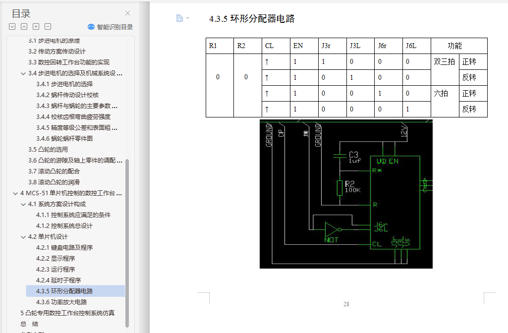This screenshot has width=508, height=333.
Task: Open the page document icon menu
Action: click(179, 18)
